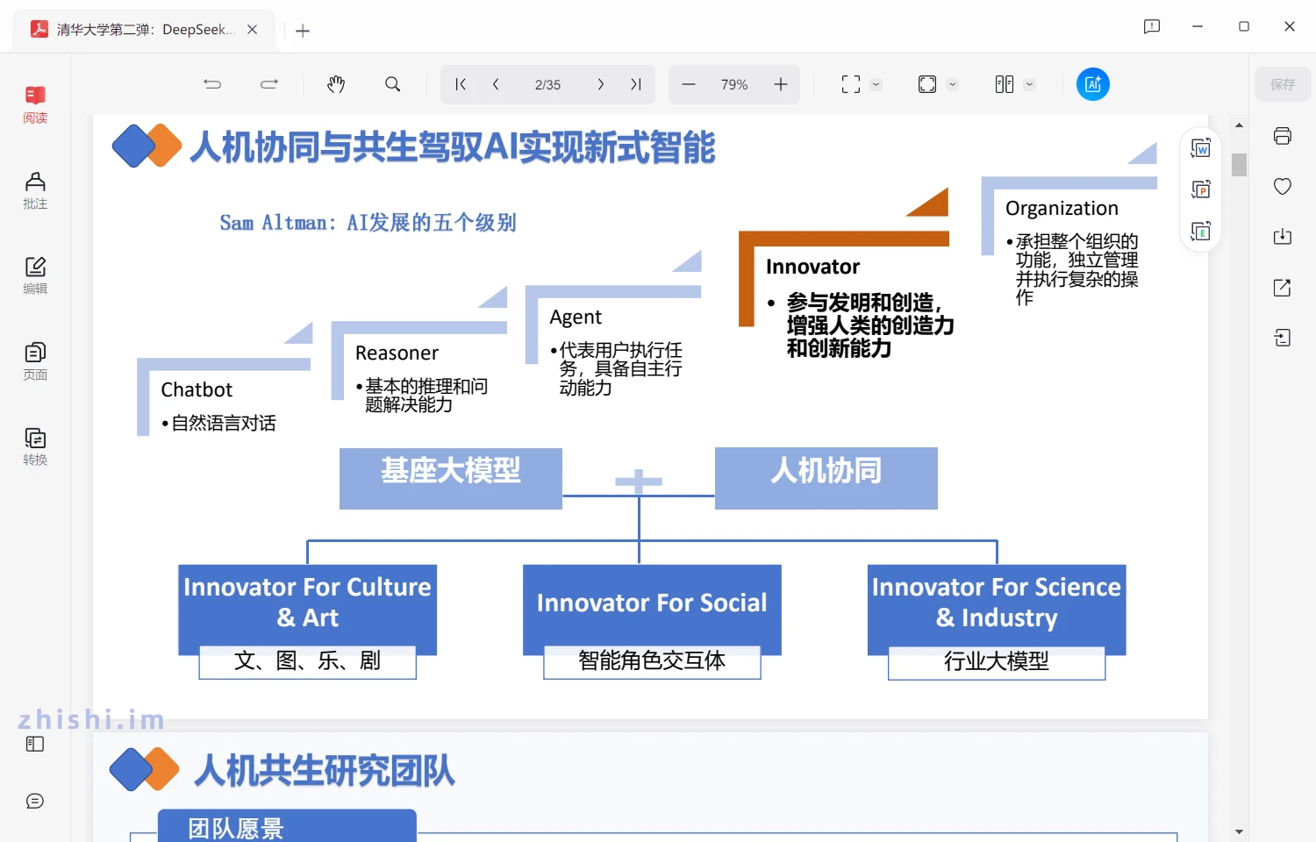Activate the screenshot selection tool

coord(851,84)
